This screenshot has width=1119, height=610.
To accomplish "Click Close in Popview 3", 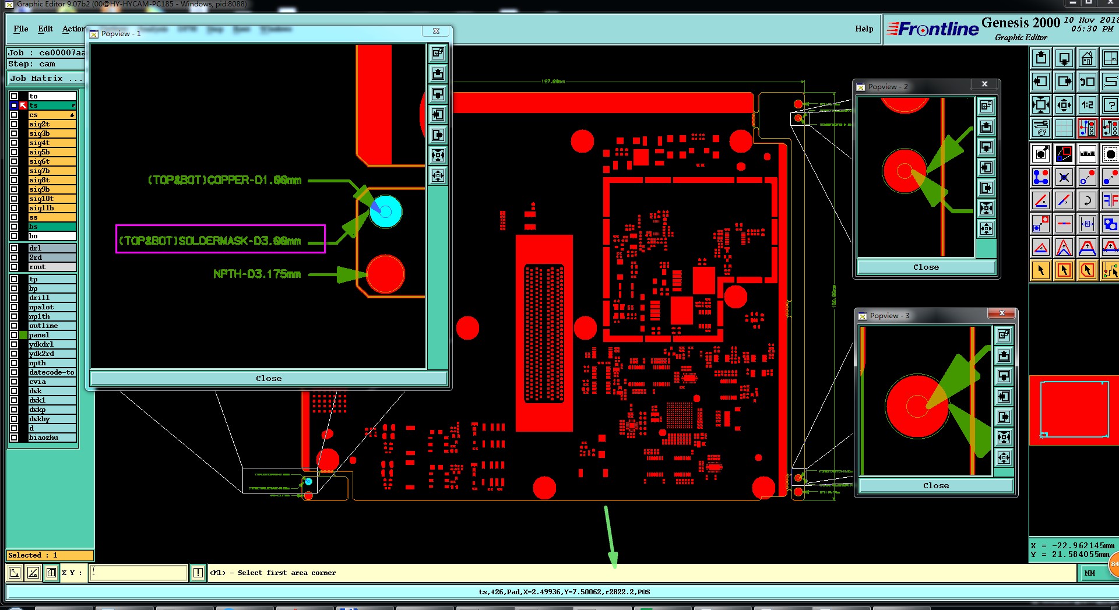I will (x=935, y=486).
